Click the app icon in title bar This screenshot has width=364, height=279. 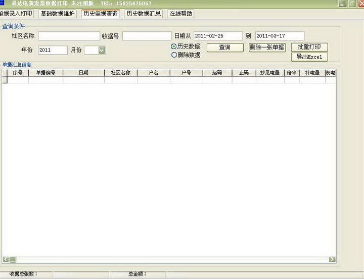coord(2,3)
